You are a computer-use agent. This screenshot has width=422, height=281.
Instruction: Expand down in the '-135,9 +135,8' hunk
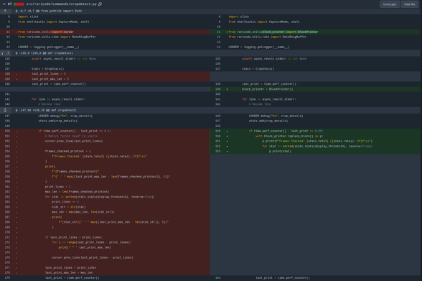pos(2,53)
